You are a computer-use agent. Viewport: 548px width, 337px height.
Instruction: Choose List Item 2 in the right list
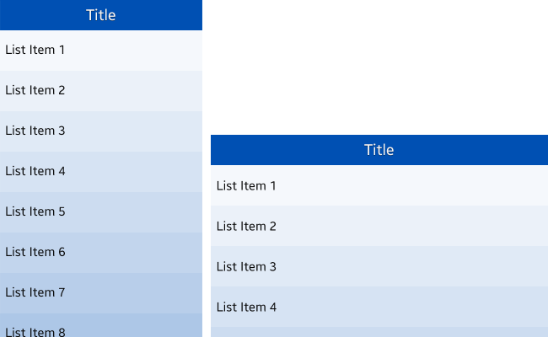pos(379,226)
